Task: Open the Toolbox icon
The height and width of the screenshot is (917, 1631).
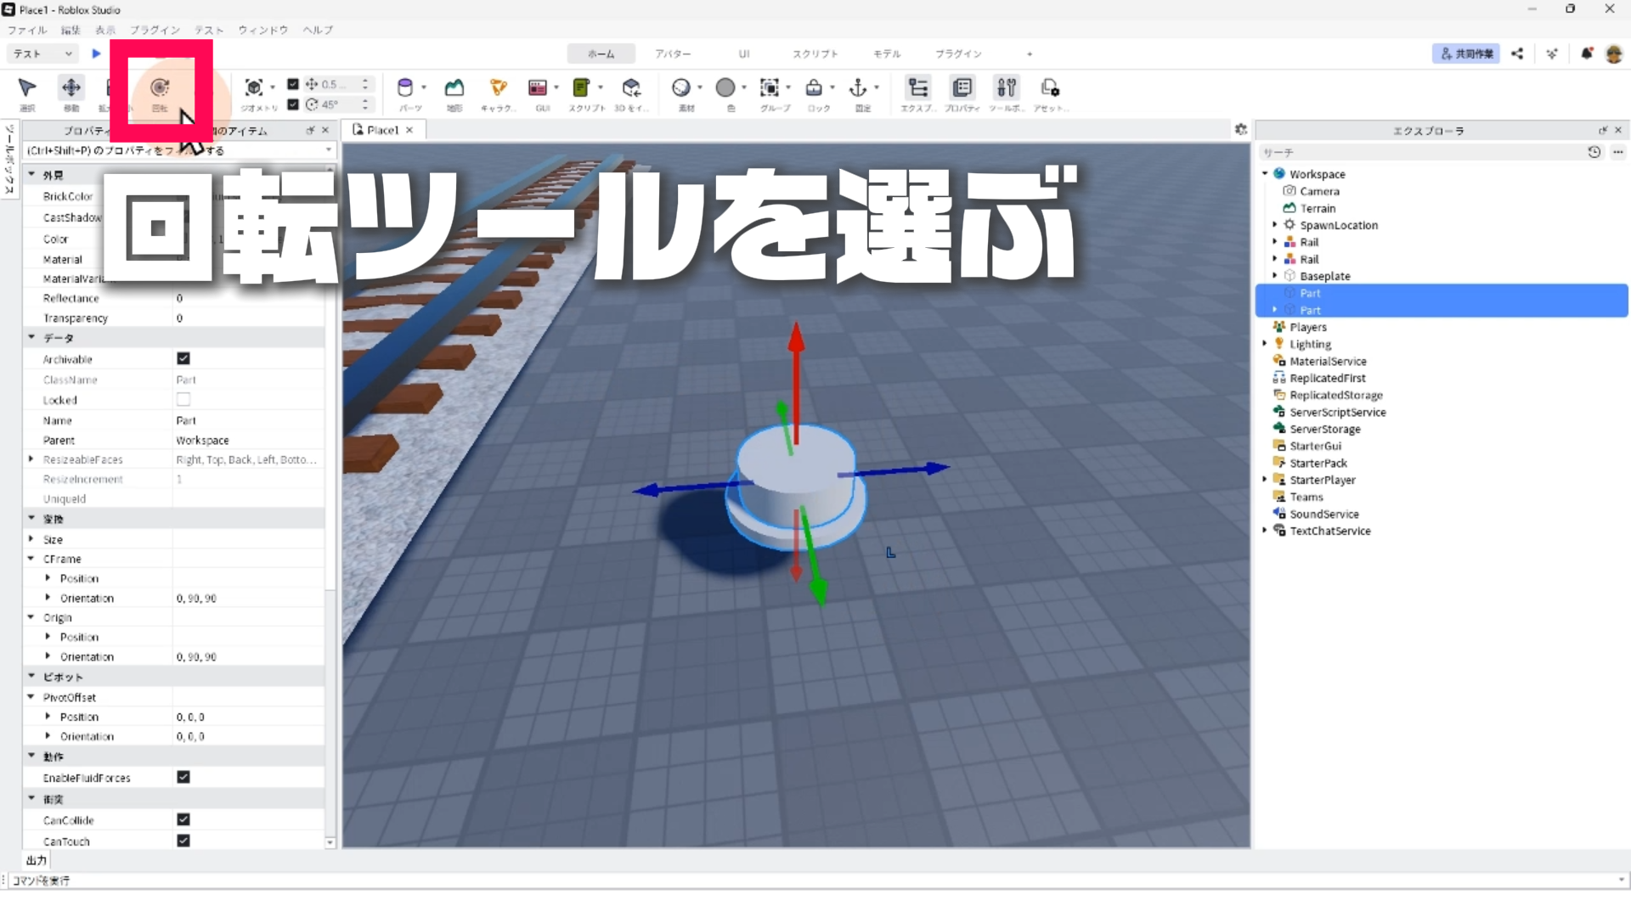Action: pyautogui.click(x=1007, y=88)
